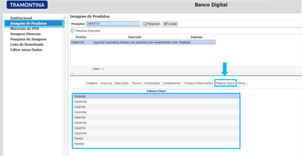Select Imagens de Produtos in the sidebar
Viewport: 302px width, 156px height.
34,24
